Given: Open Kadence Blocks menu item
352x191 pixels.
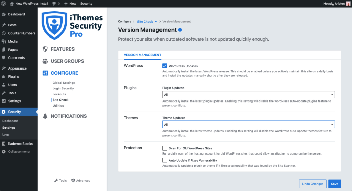Looking at the screenshot, I should click(19, 144).
